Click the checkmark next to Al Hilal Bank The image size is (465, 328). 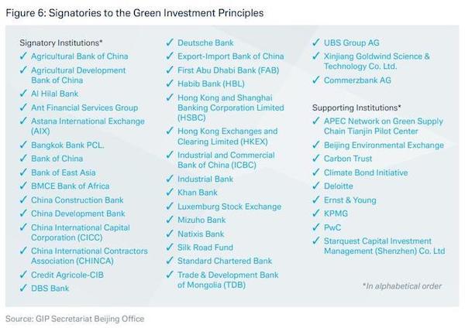tap(23, 94)
